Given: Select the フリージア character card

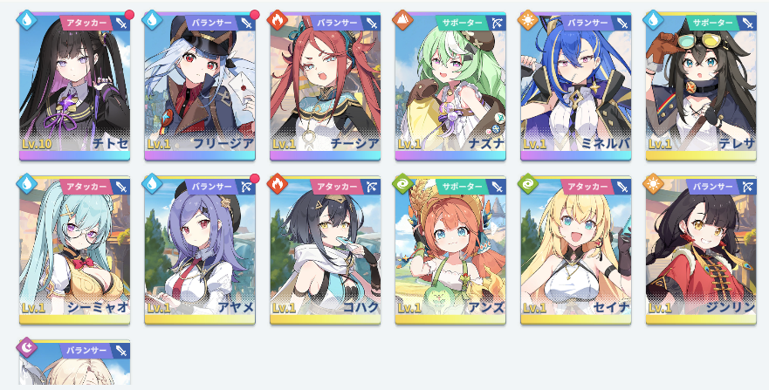Looking at the screenshot, I should 200,86.
